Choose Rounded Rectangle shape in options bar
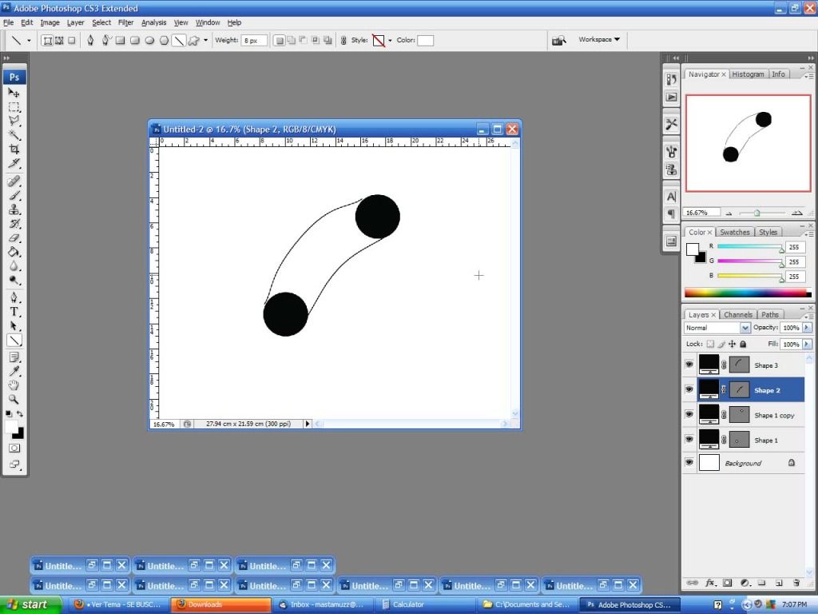 pyautogui.click(x=135, y=40)
